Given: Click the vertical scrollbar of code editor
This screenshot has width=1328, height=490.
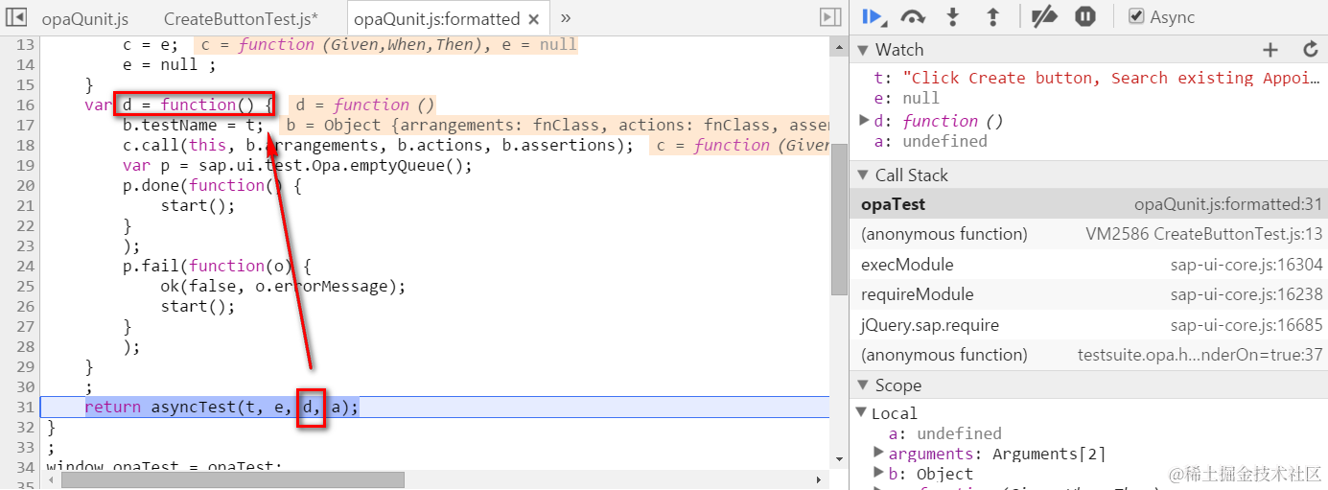Looking at the screenshot, I should (839, 219).
